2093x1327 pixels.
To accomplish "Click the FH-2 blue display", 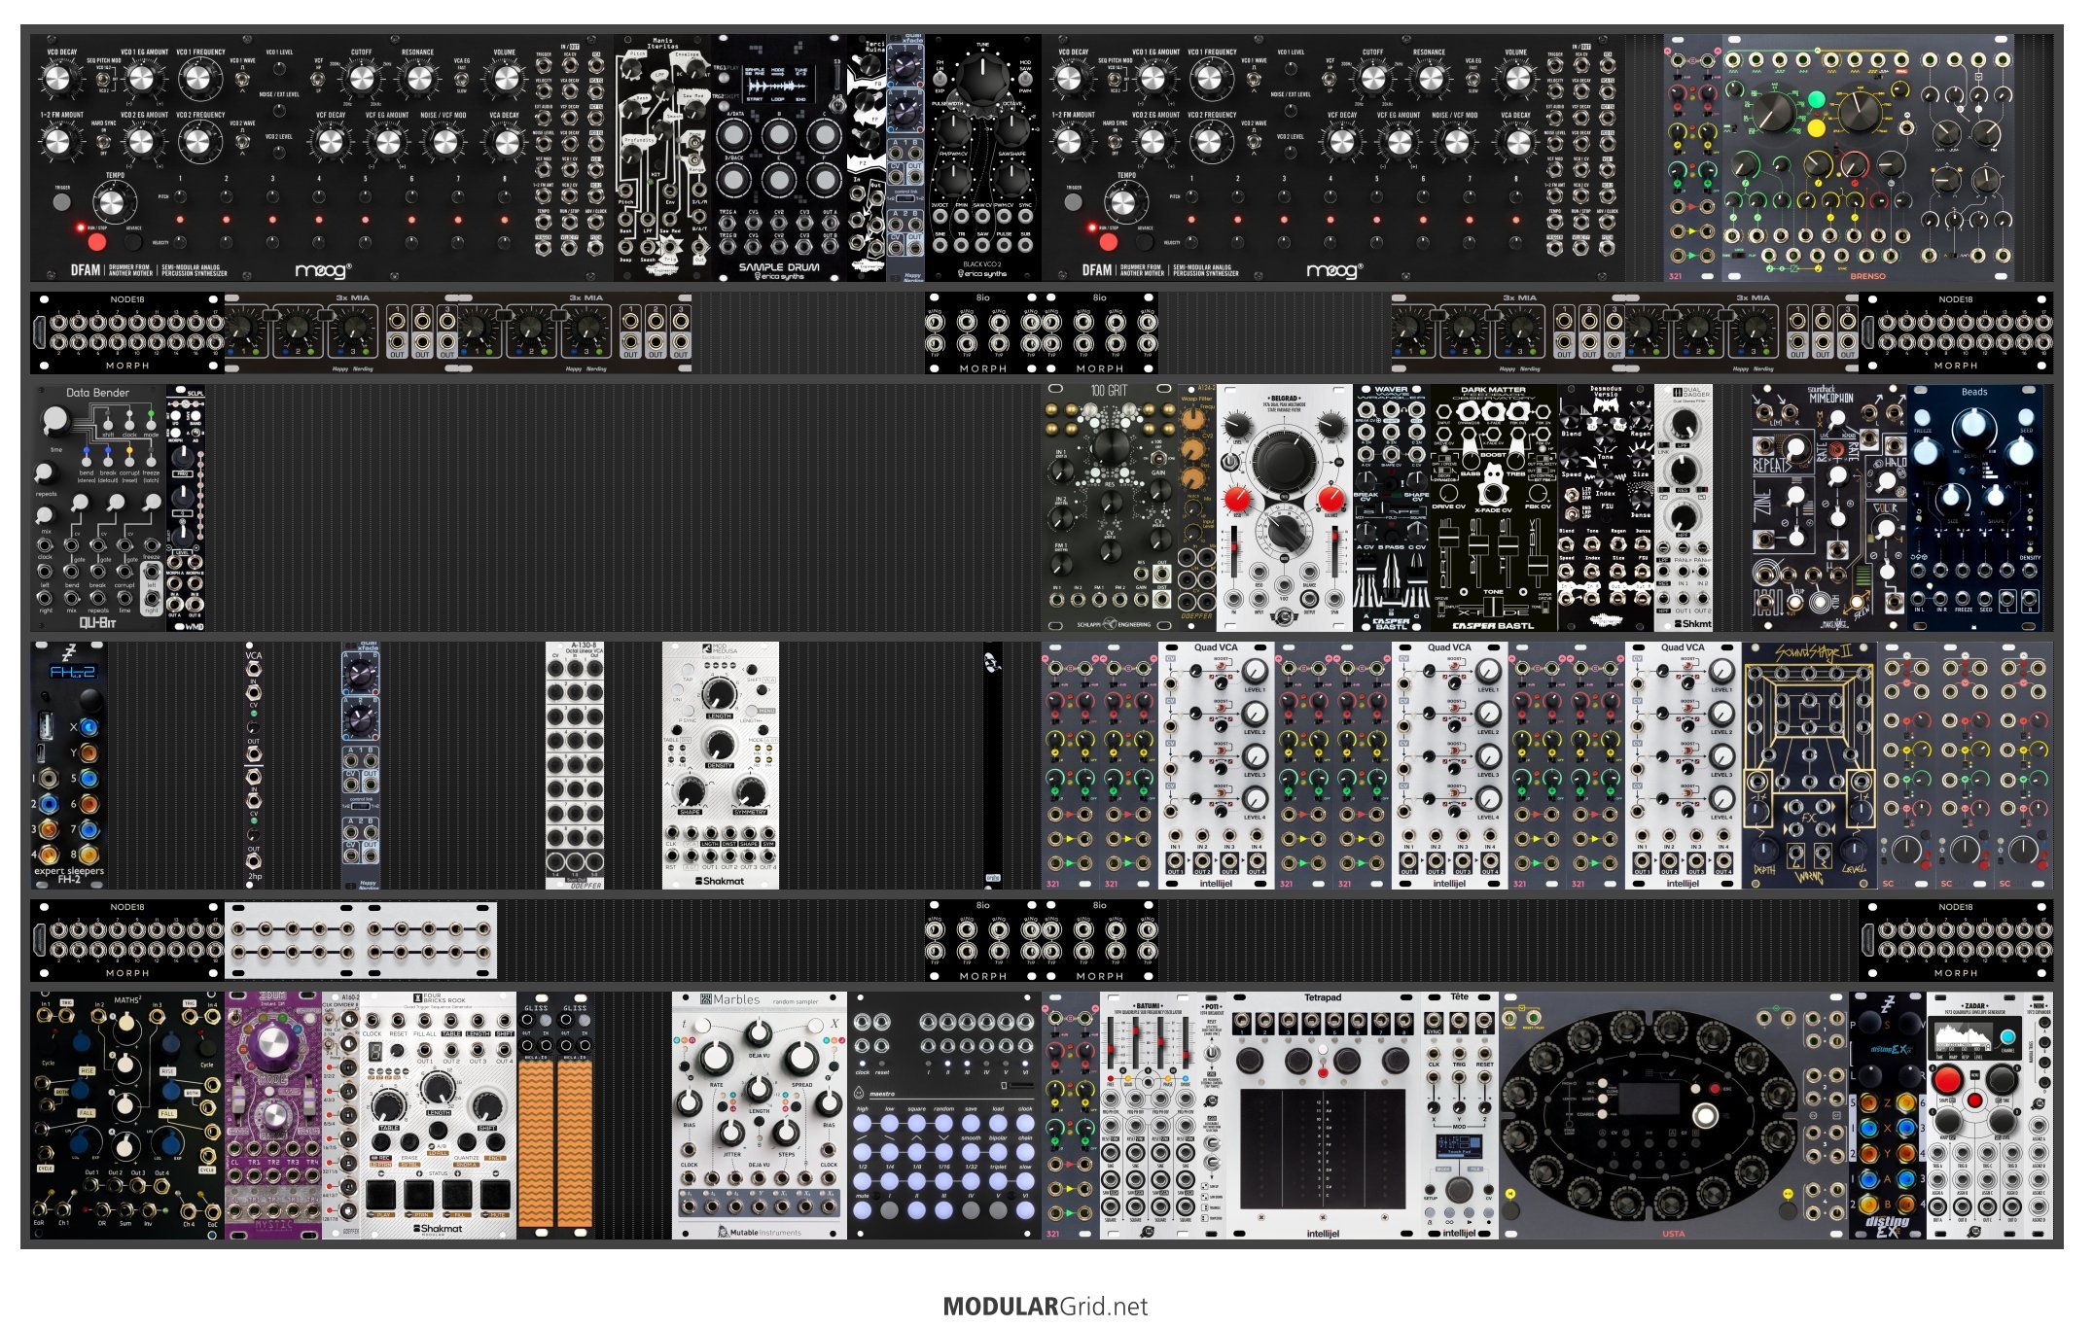I will 73,672.
